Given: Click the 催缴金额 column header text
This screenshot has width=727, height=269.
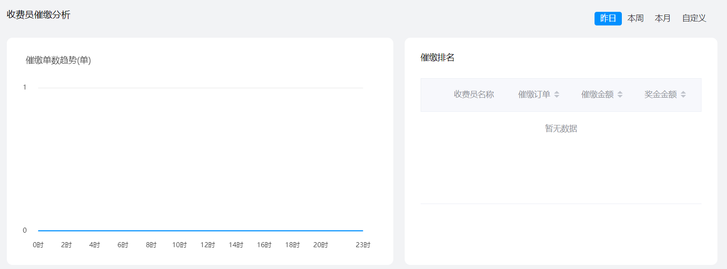Looking at the screenshot, I should [x=597, y=95].
